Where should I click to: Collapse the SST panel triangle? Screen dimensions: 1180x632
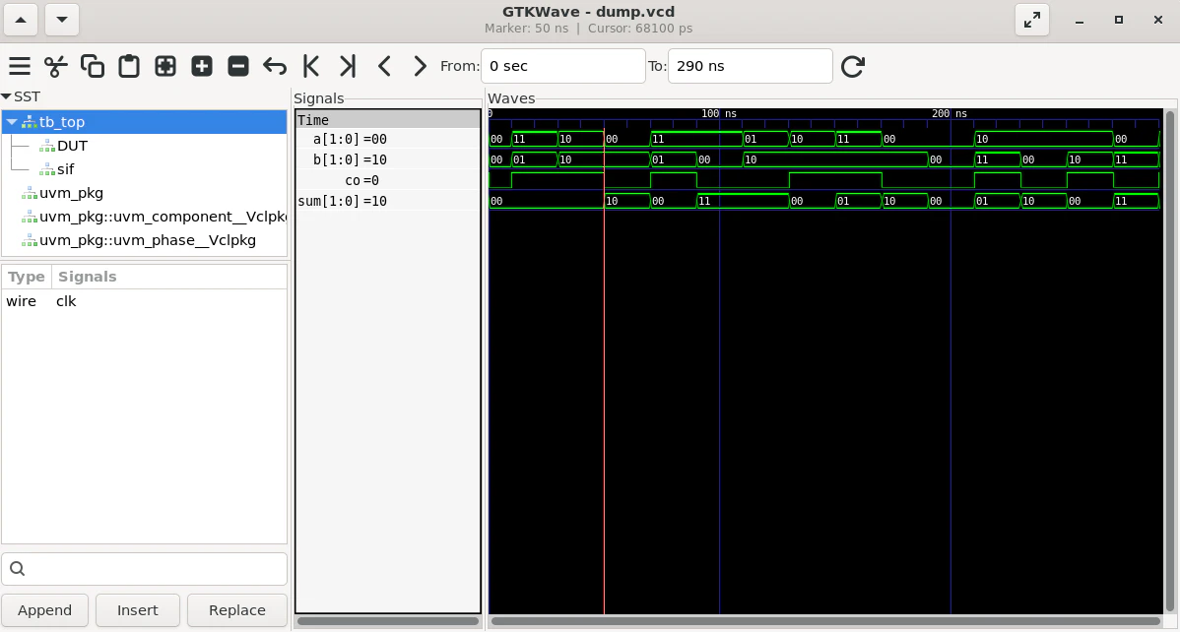[6, 97]
